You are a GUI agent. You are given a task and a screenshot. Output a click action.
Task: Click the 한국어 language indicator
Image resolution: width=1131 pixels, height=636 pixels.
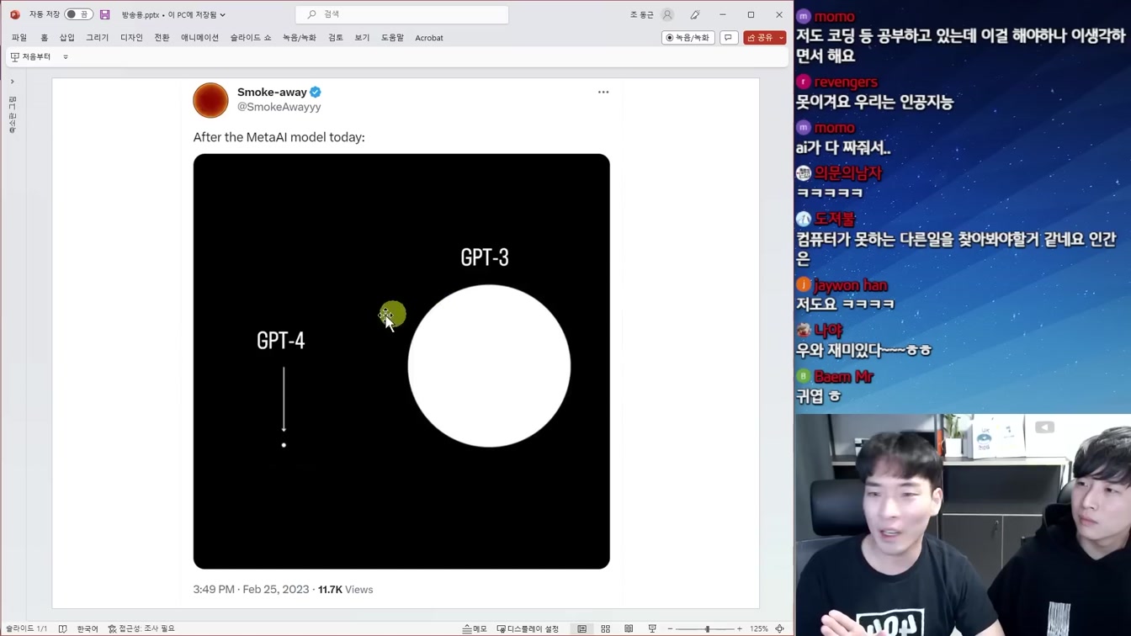tap(88, 628)
